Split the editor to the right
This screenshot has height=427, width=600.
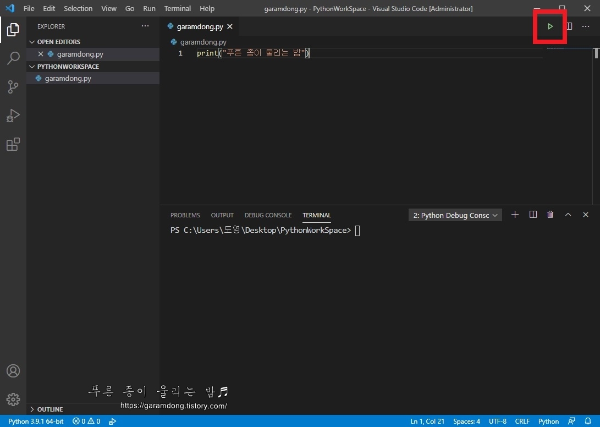pyautogui.click(x=569, y=26)
